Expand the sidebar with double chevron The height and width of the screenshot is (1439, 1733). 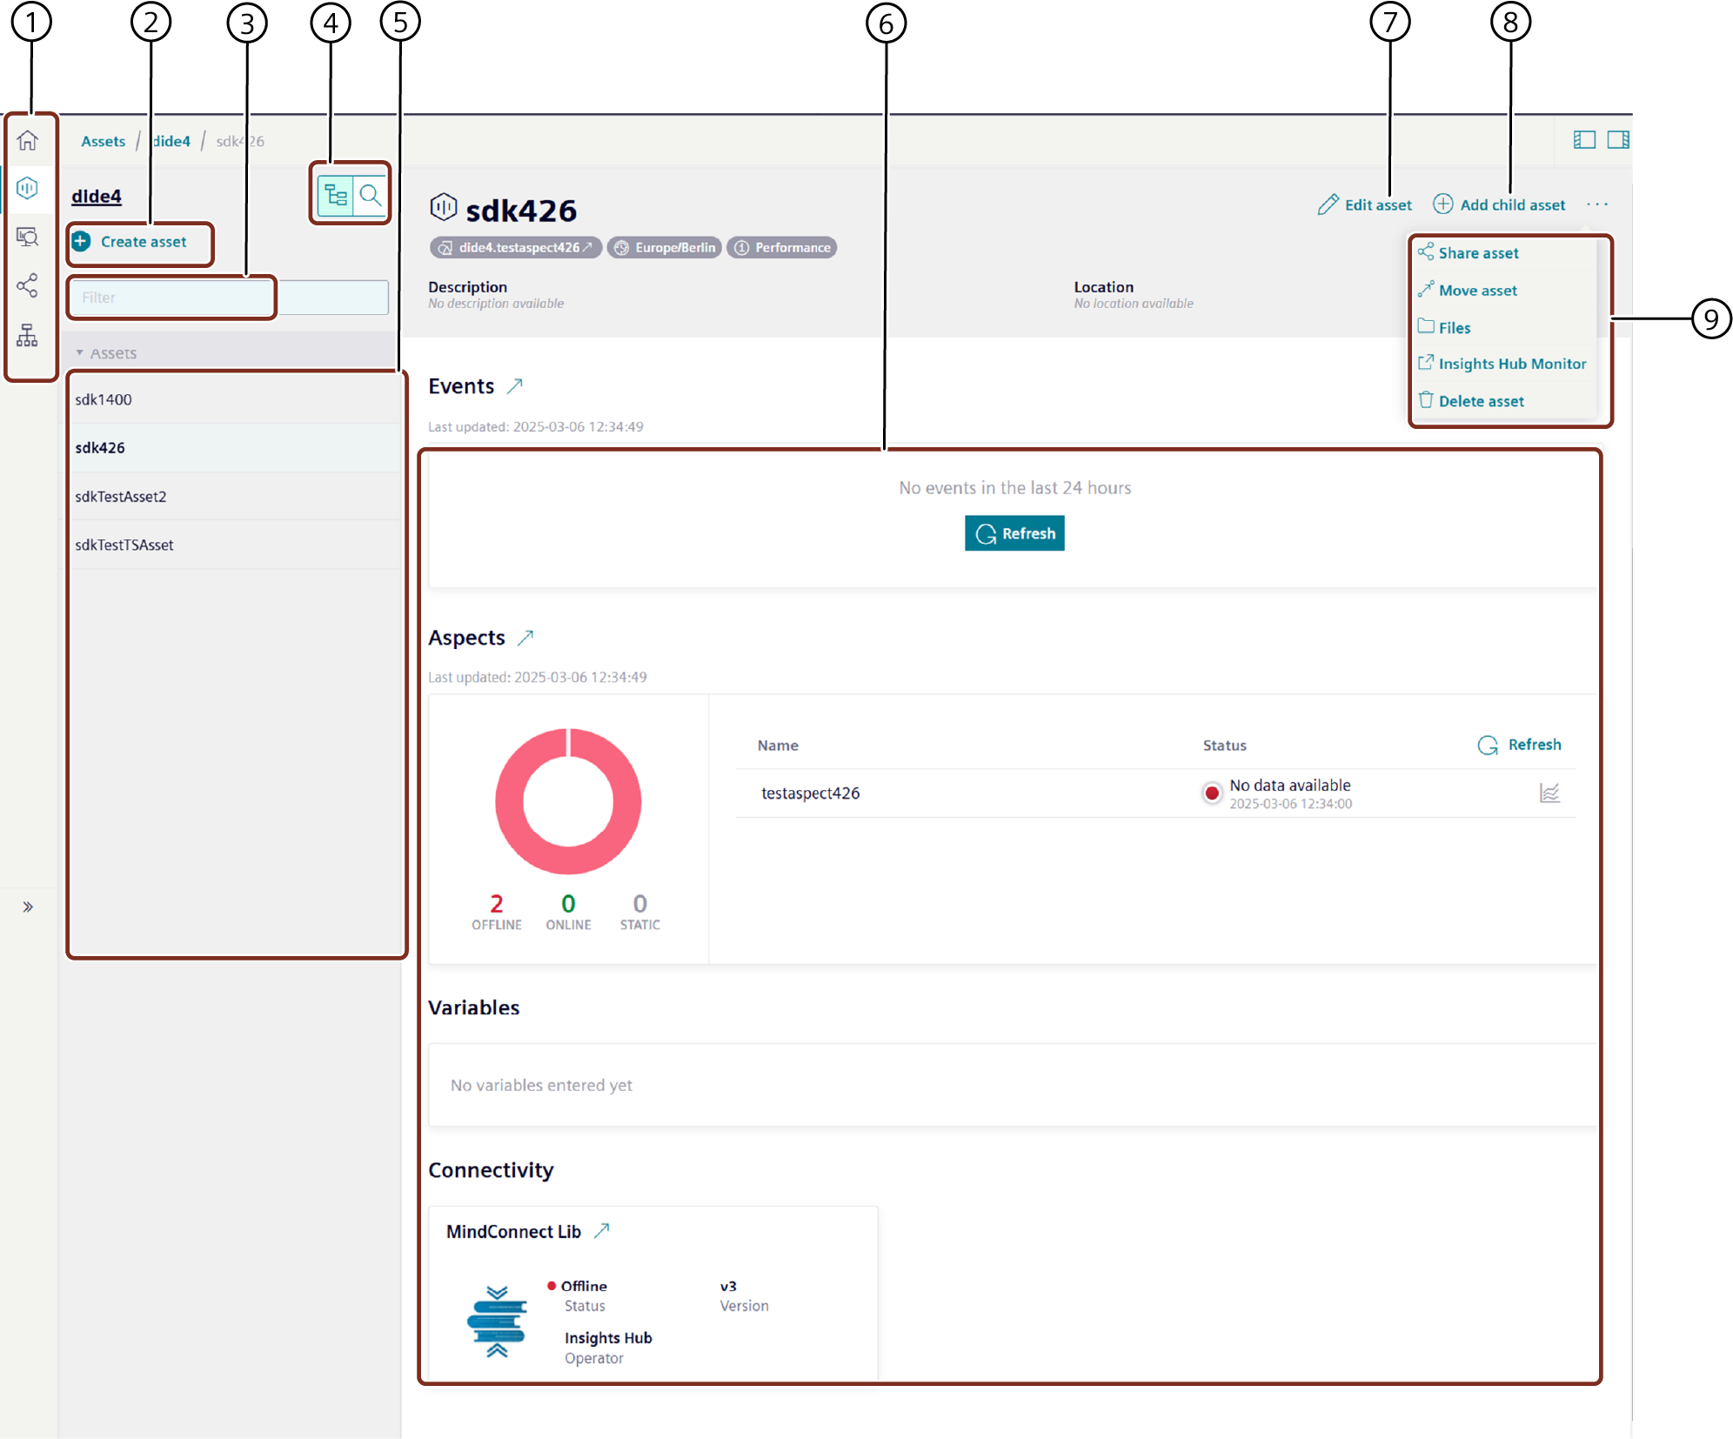[28, 907]
